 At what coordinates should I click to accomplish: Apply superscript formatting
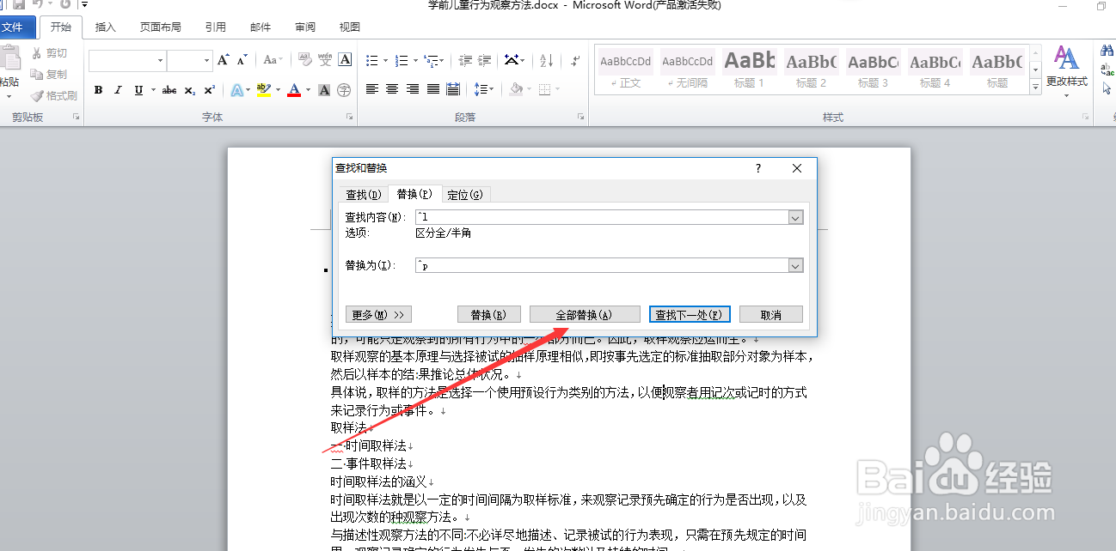(x=209, y=90)
